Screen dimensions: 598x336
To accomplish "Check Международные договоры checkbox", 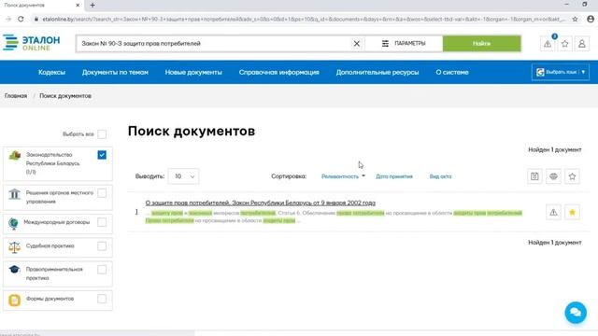I will pos(102,222).
